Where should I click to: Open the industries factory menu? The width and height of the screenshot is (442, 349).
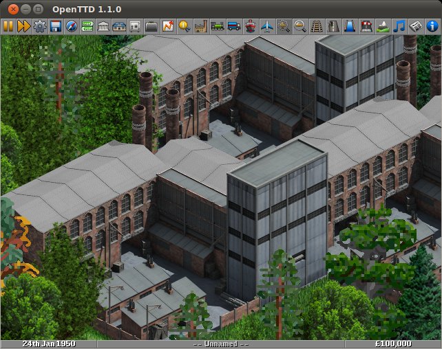click(x=201, y=26)
